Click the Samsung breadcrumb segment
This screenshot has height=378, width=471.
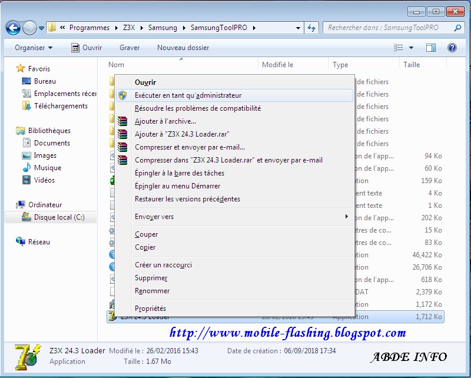coord(162,28)
